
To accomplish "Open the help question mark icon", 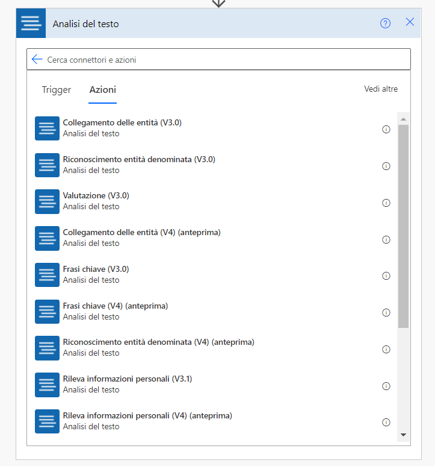I will coord(385,23).
